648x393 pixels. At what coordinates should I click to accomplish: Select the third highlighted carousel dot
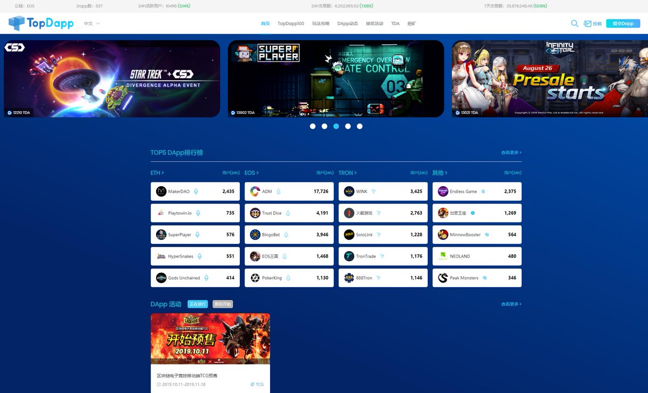pyautogui.click(x=336, y=126)
